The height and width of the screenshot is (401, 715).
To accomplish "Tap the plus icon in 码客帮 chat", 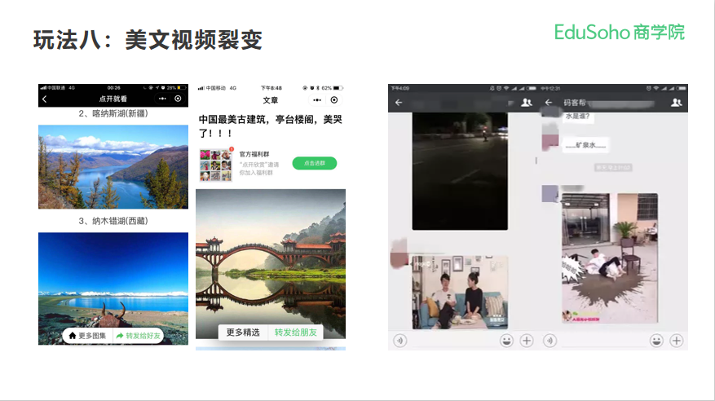I will tap(677, 341).
